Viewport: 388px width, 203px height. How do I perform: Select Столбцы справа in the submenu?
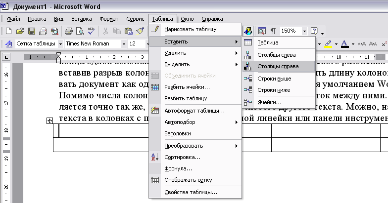click(x=279, y=66)
